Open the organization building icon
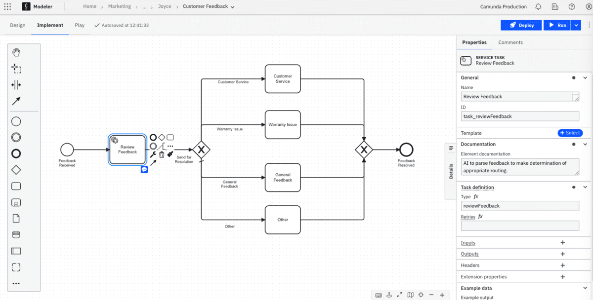Image resolution: width=593 pixels, height=300 pixels. tap(555, 7)
